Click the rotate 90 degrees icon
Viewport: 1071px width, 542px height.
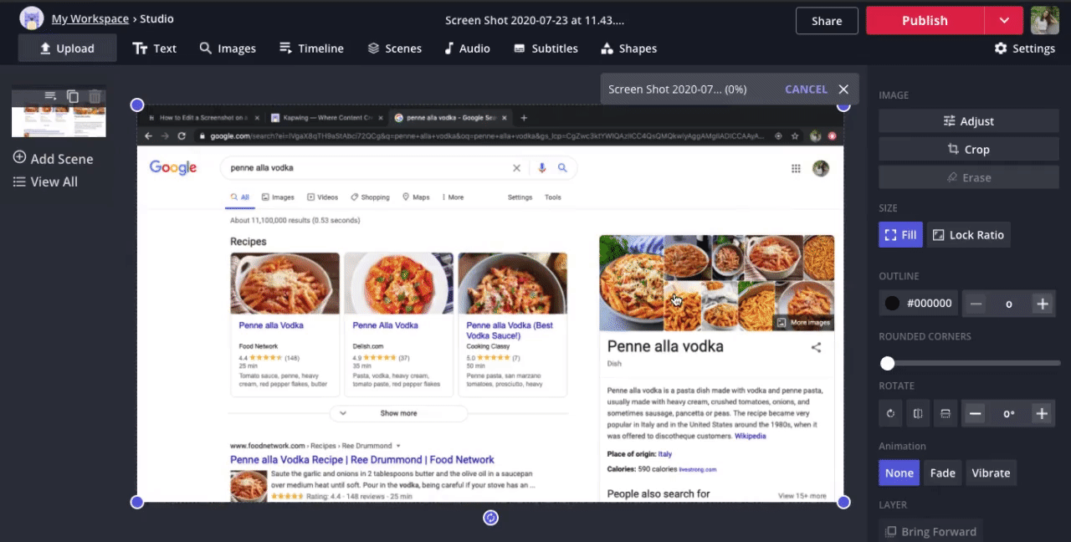891,413
